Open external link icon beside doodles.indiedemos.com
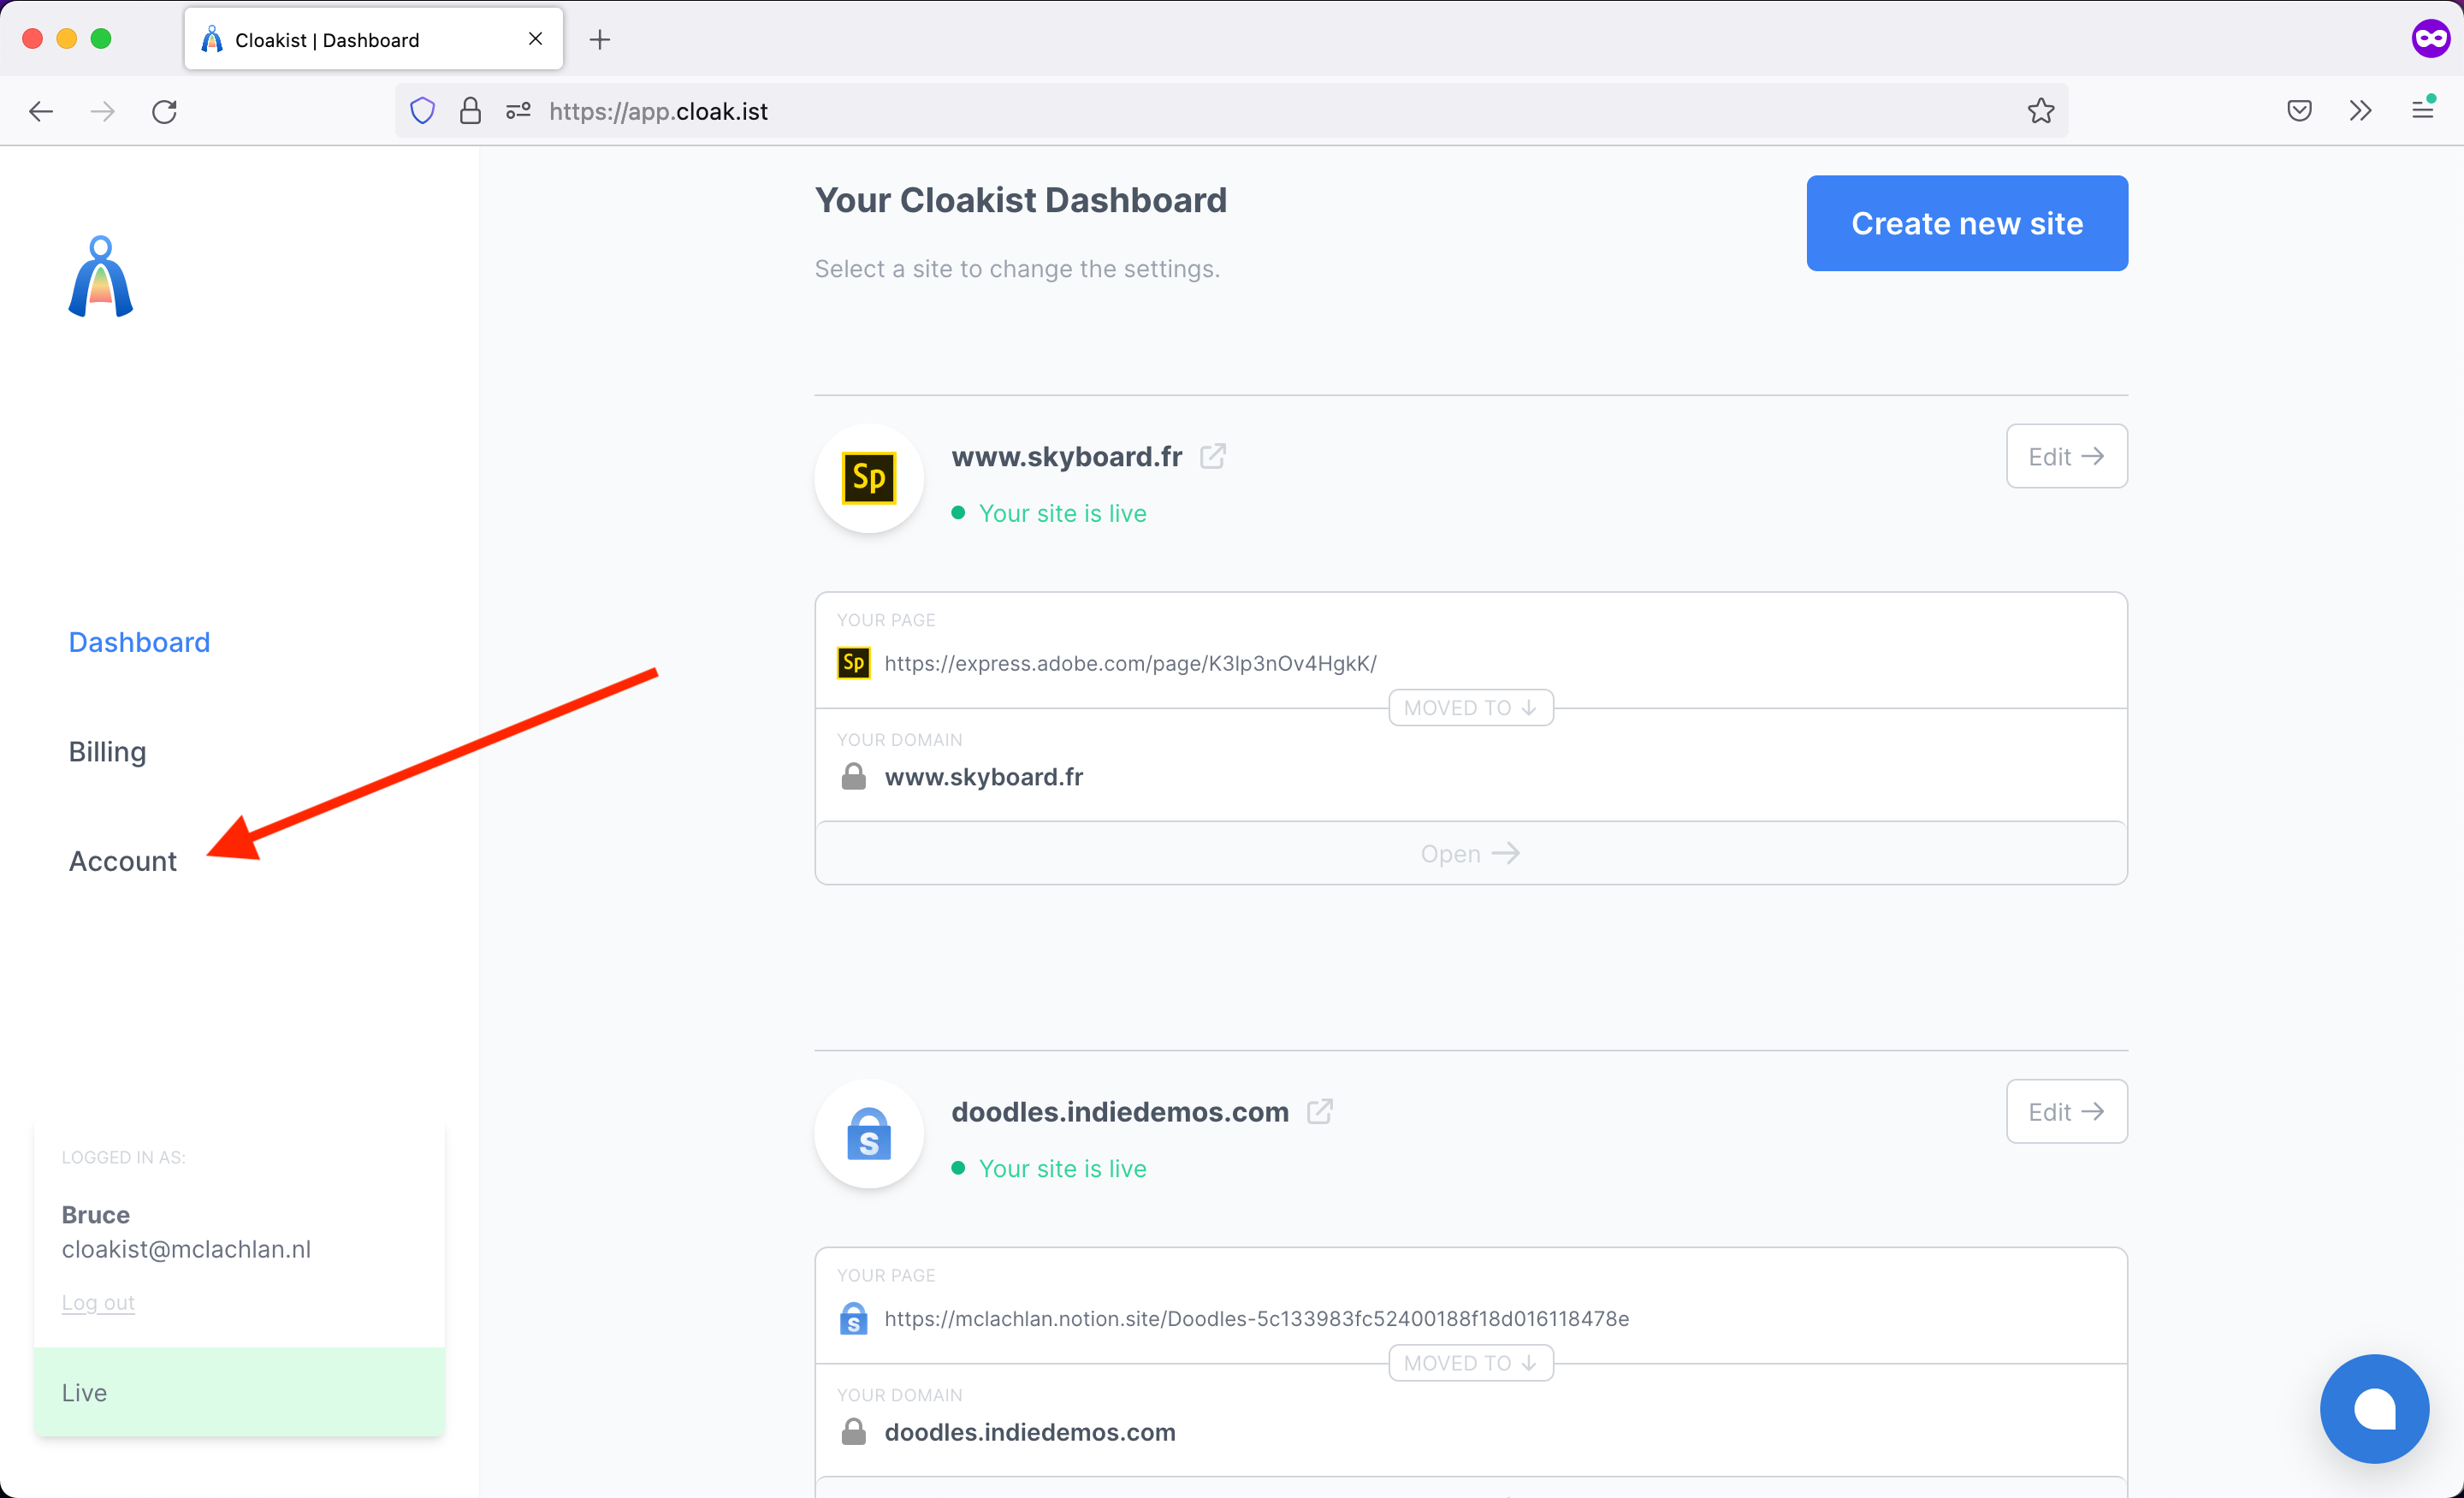 1319,1112
